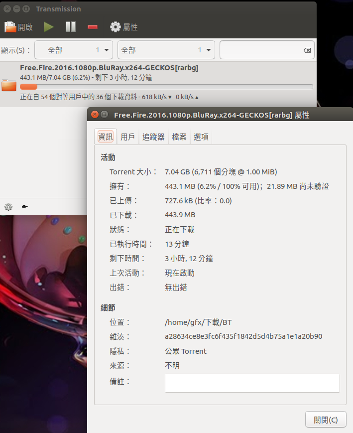Switch to the 選項 tab

[201, 137]
